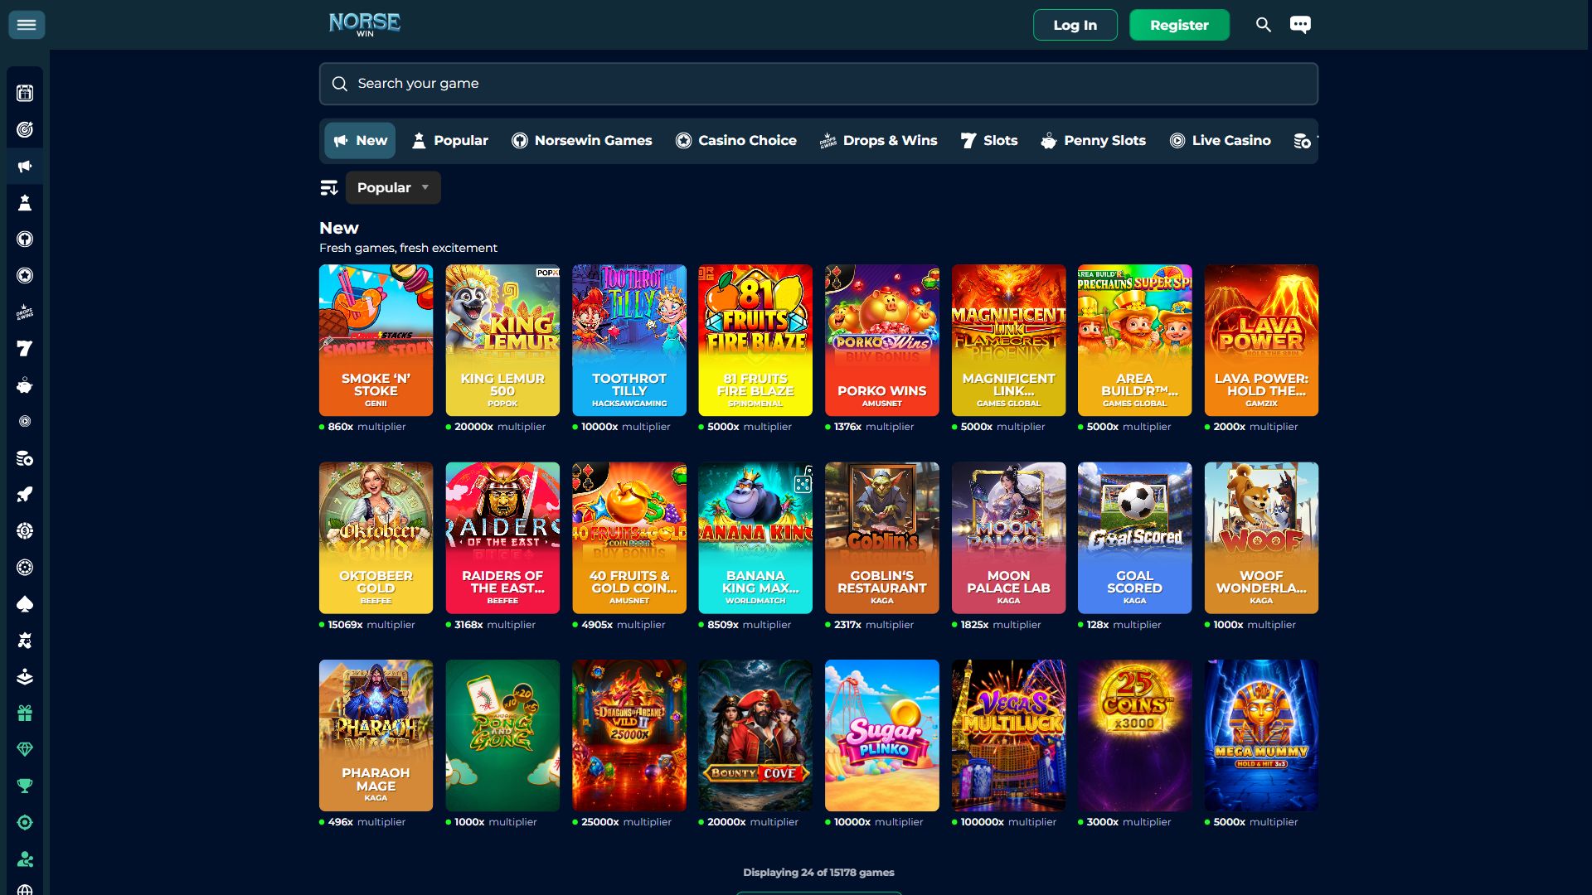1592x895 pixels.
Task: Click the target icon in sidebar
Action: (25, 129)
